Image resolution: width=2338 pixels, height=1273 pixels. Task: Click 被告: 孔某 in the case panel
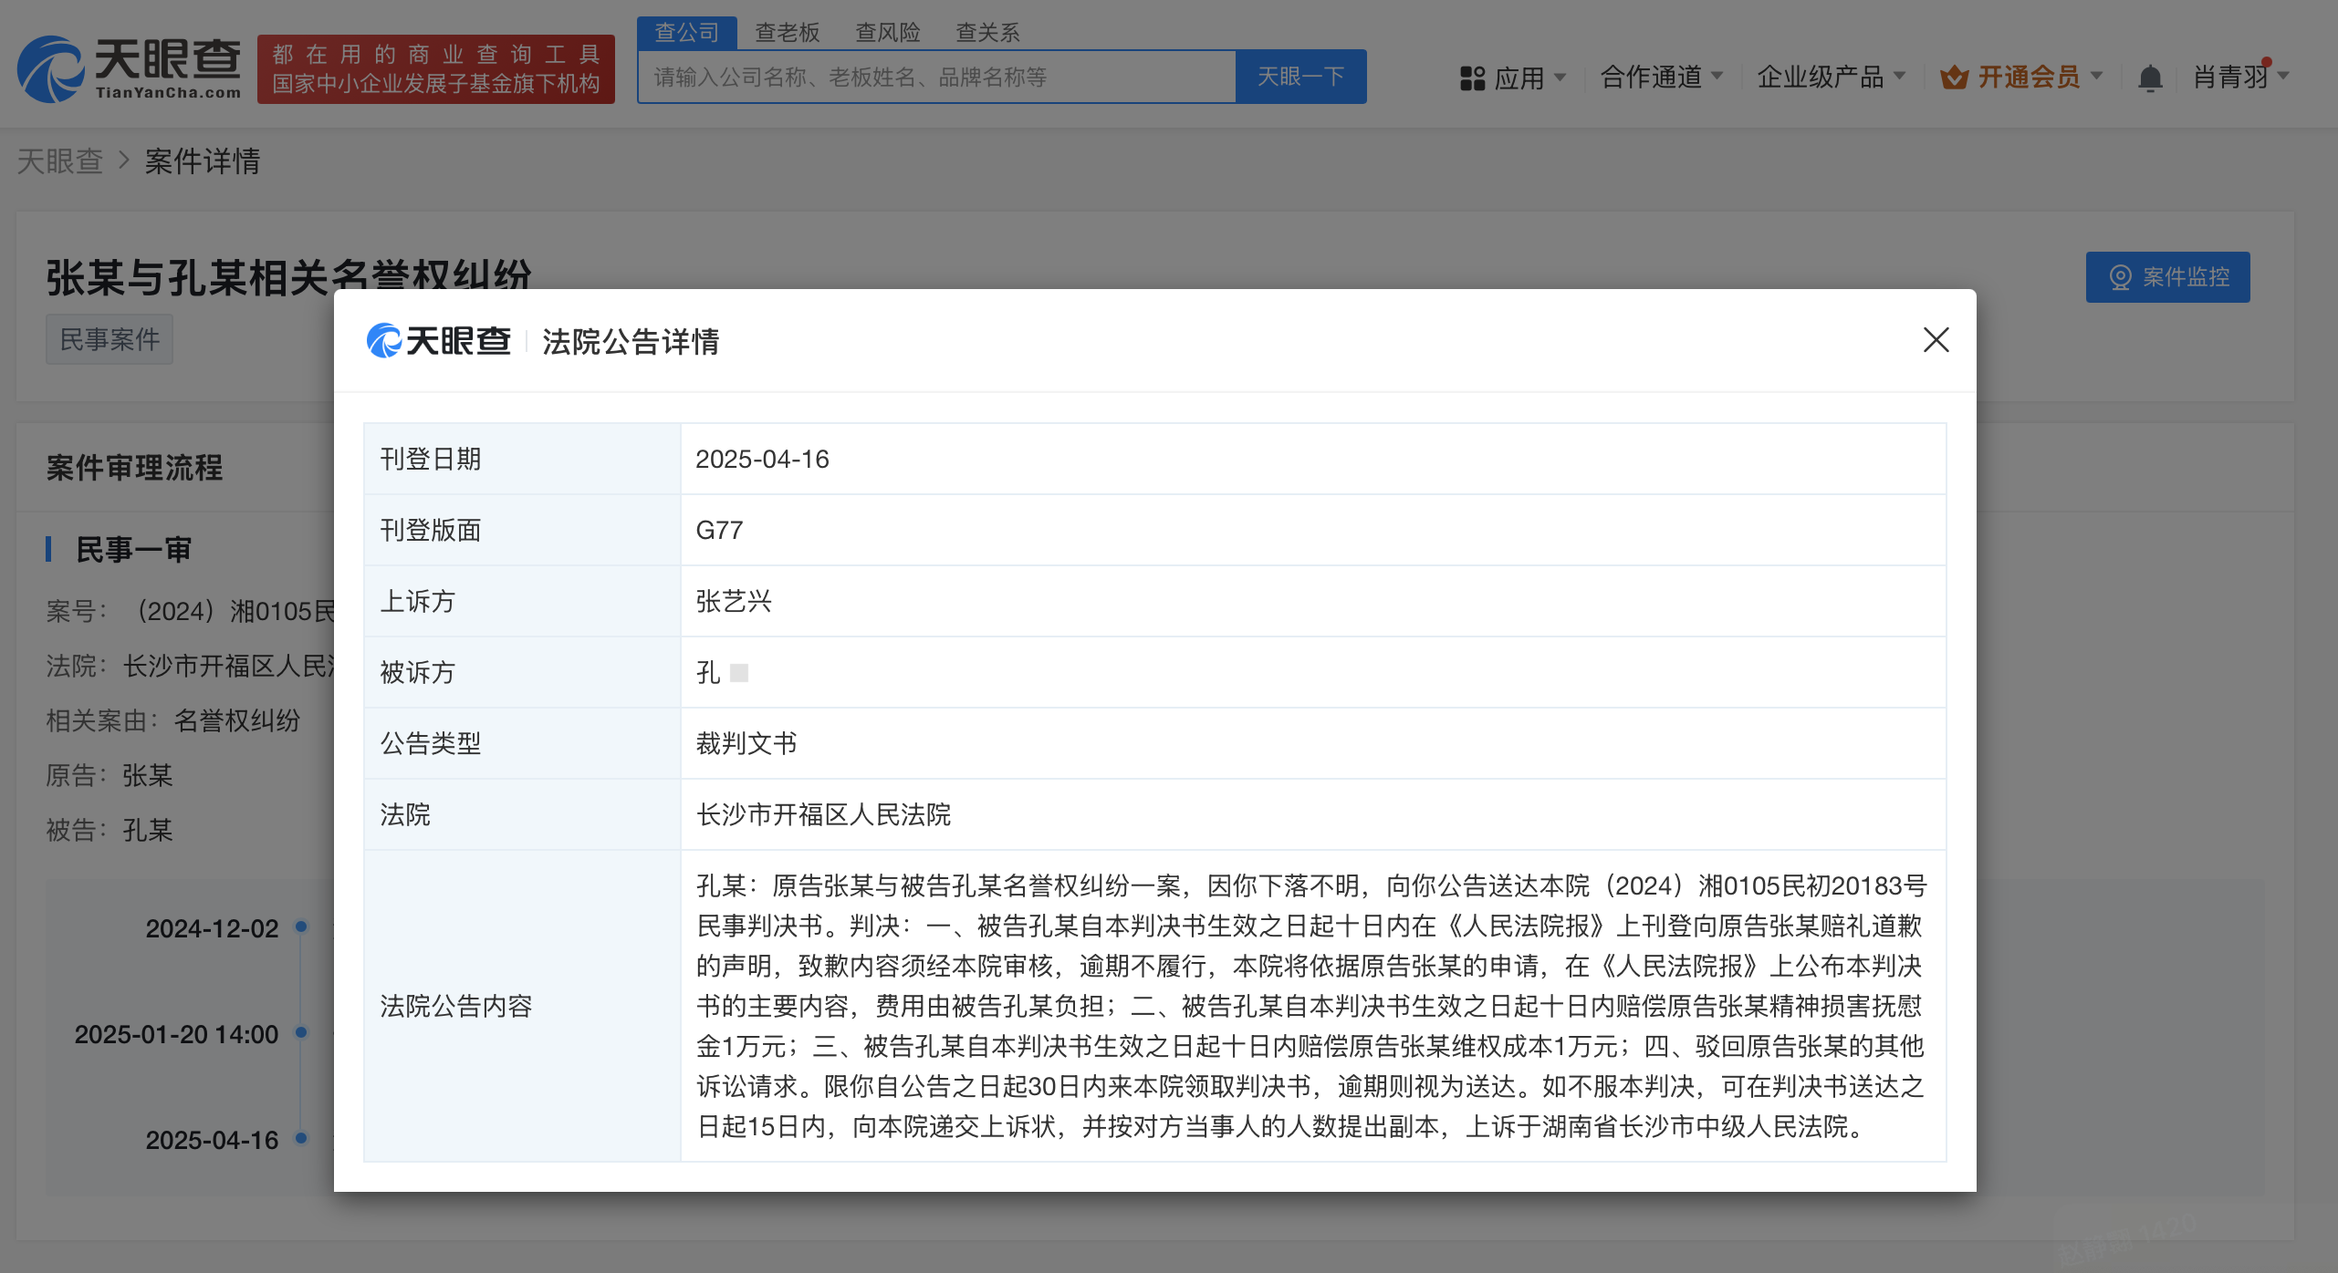coord(110,830)
